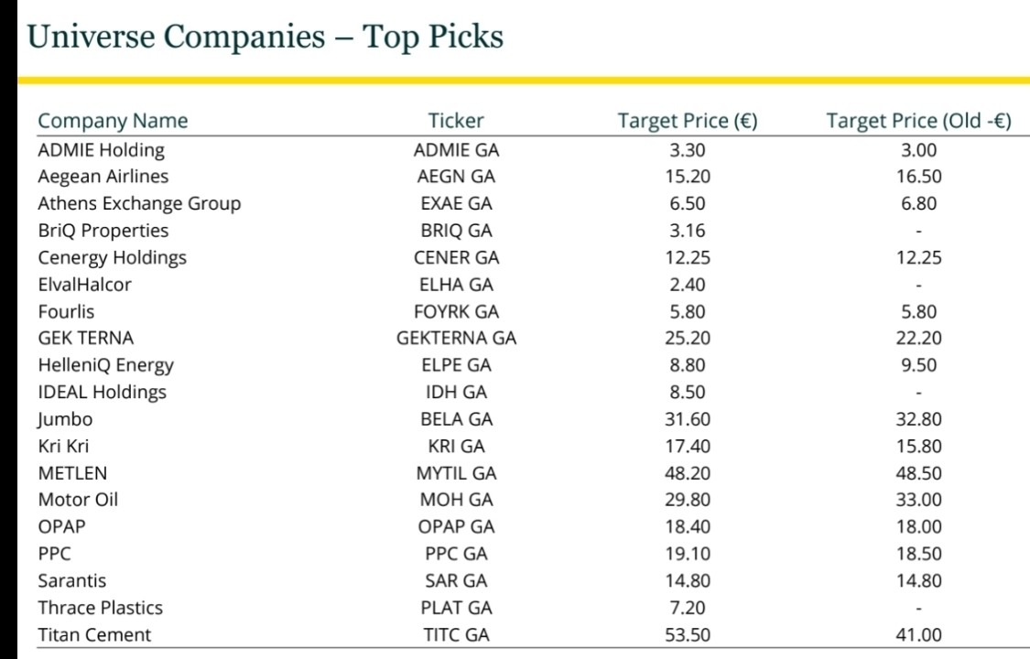
Task: Click the EXAE GA ticker
Action: (x=456, y=204)
